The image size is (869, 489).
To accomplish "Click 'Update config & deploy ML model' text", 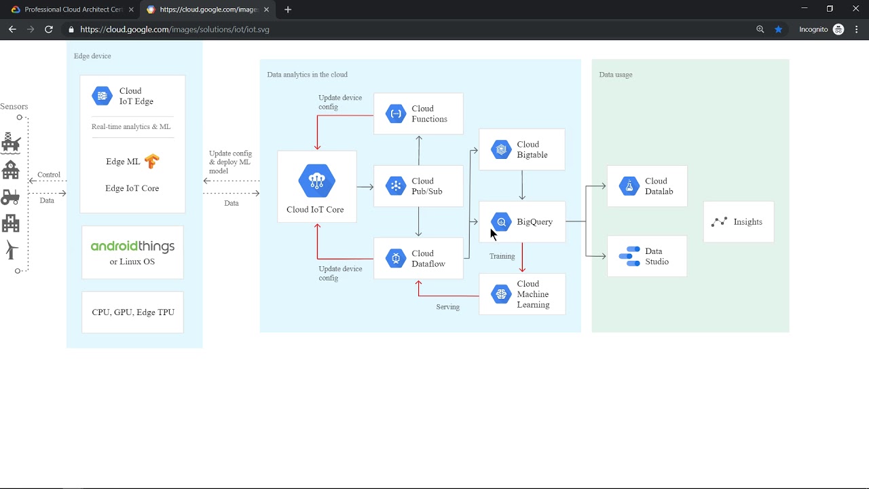I will pos(229,162).
